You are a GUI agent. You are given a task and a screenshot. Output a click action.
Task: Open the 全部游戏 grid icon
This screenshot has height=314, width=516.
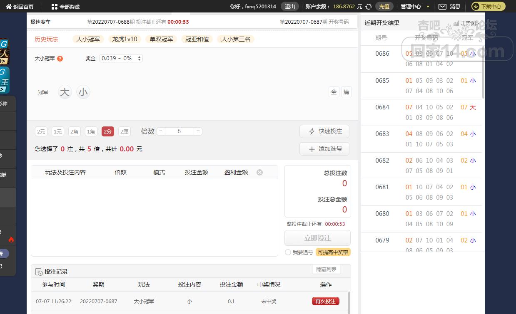coord(54,7)
